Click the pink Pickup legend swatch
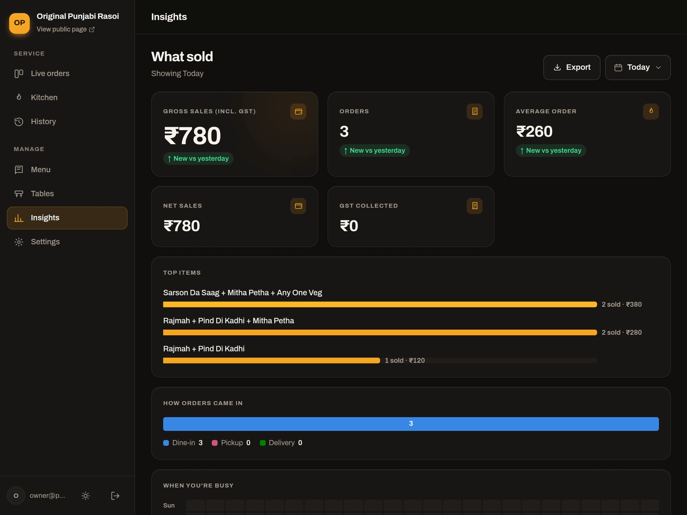 [x=214, y=443]
